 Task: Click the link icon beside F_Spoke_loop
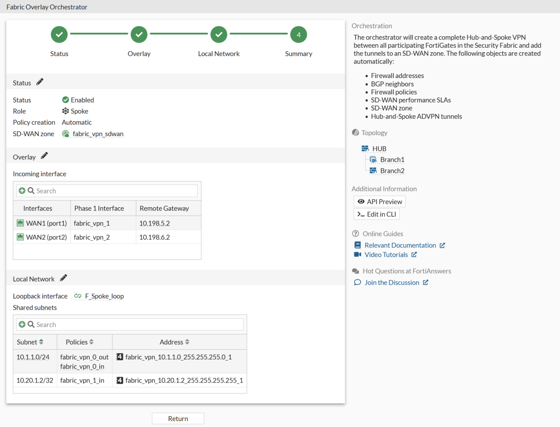coord(78,296)
